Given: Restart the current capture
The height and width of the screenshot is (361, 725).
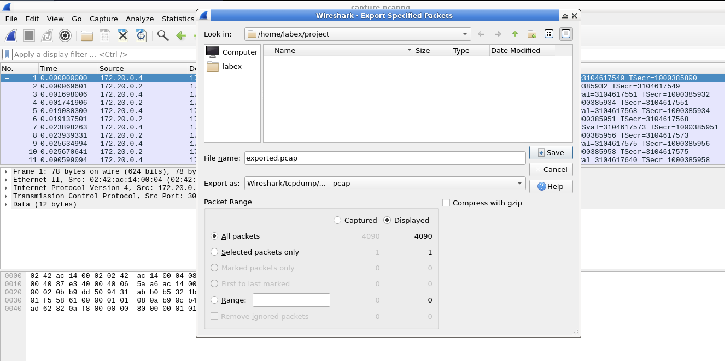Looking at the screenshot, I should tap(47, 35).
